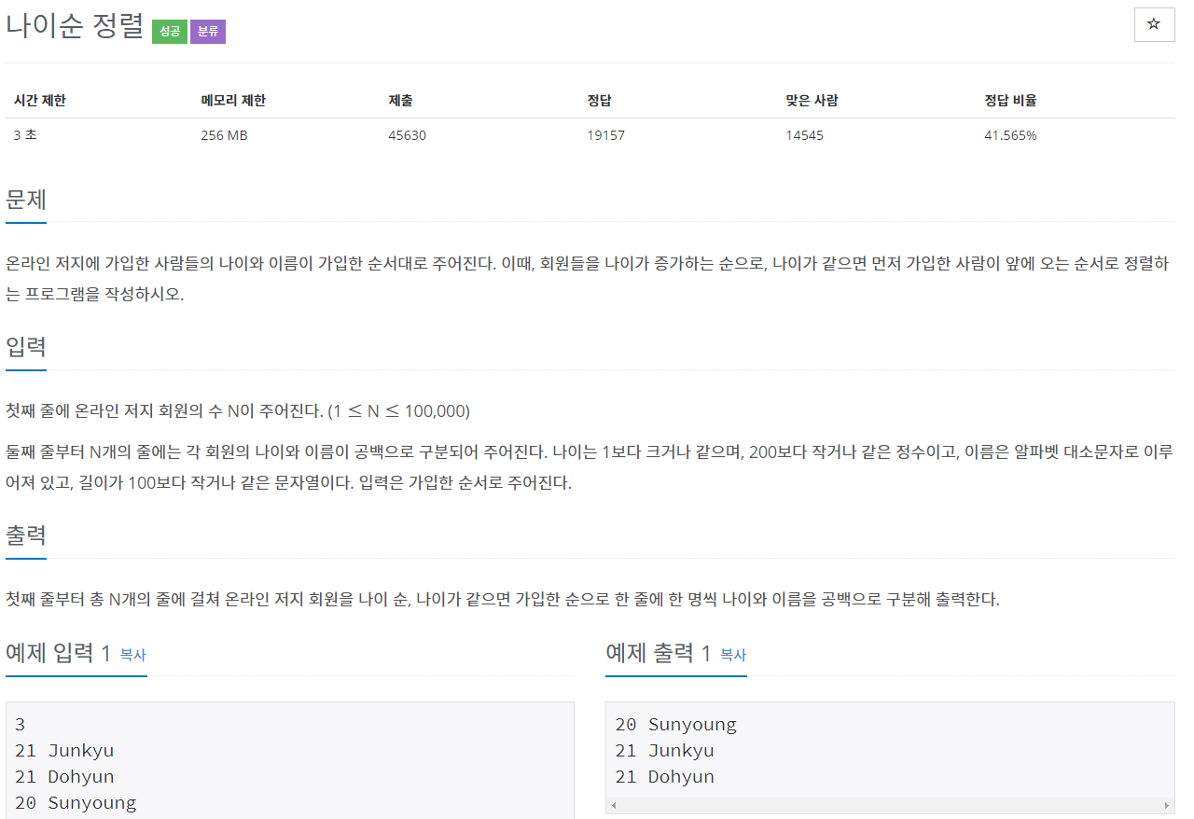This screenshot has width=1194, height=819.
Task: Click the sample output line '21 Junkyu'
Action: pos(664,751)
